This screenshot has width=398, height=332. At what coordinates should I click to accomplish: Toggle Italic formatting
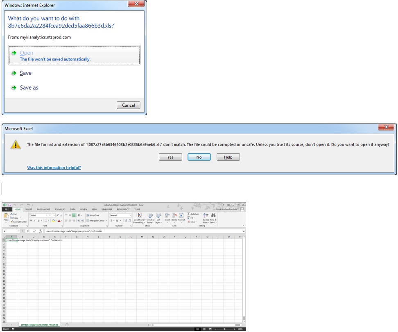34,220
